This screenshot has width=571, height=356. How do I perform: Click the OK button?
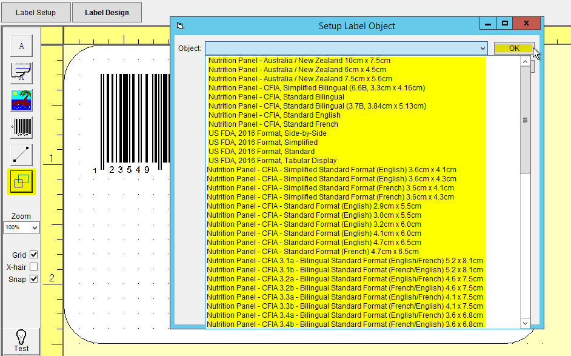(x=514, y=48)
